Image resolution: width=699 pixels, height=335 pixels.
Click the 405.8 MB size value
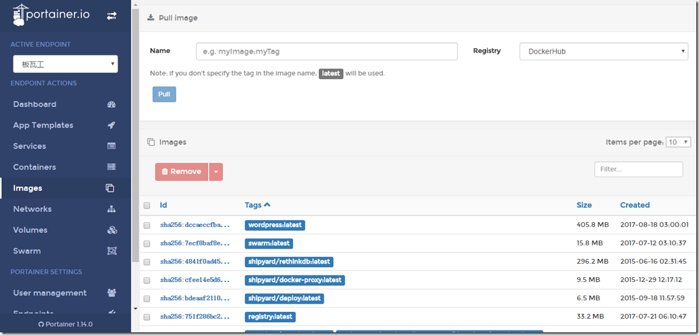592,226
